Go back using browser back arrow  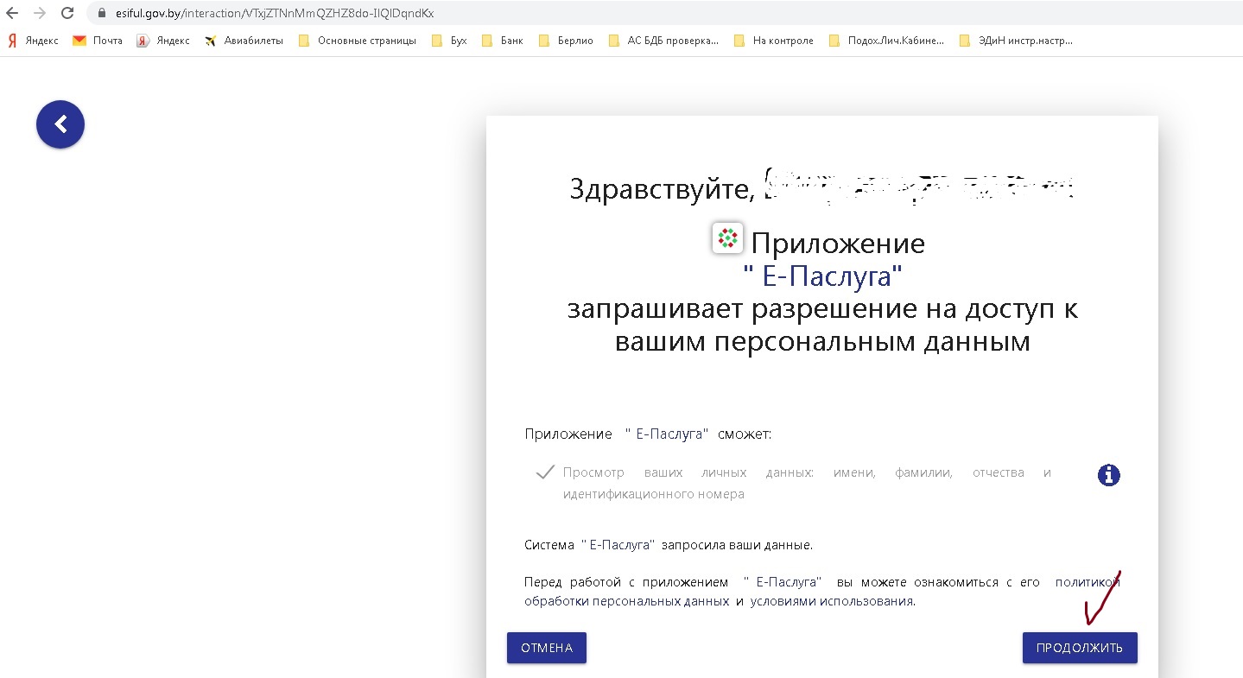pyautogui.click(x=12, y=13)
